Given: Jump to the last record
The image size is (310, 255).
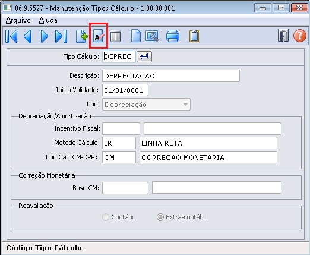Looking at the screenshot, I should (x=61, y=36).
